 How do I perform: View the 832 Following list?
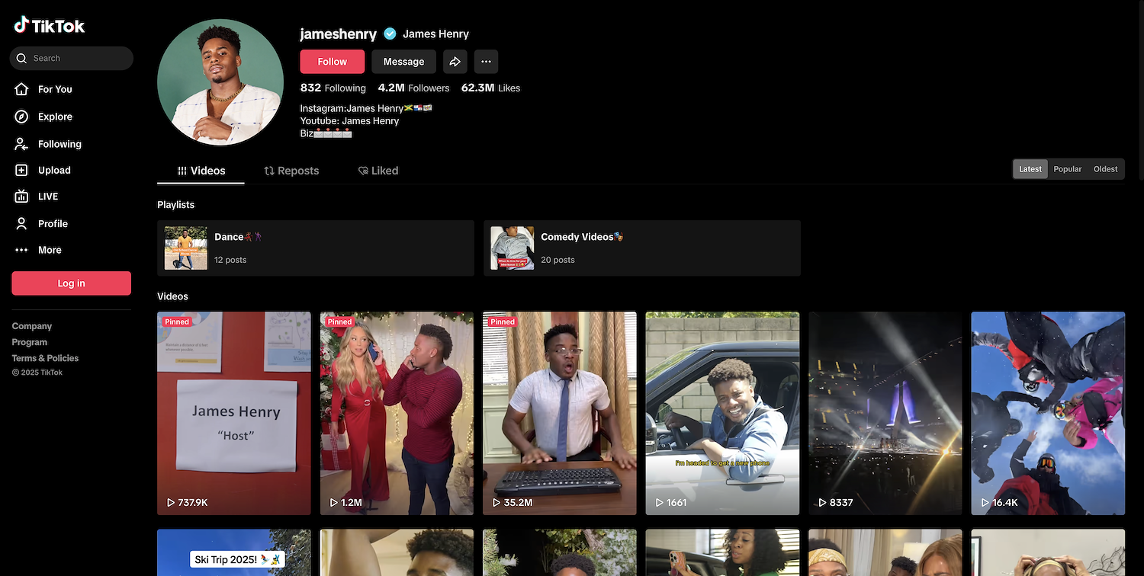[x=333, y=88]
